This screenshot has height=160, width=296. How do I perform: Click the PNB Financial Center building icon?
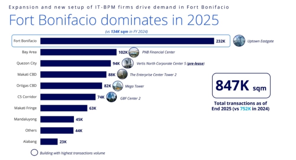[x=134, y=52]
